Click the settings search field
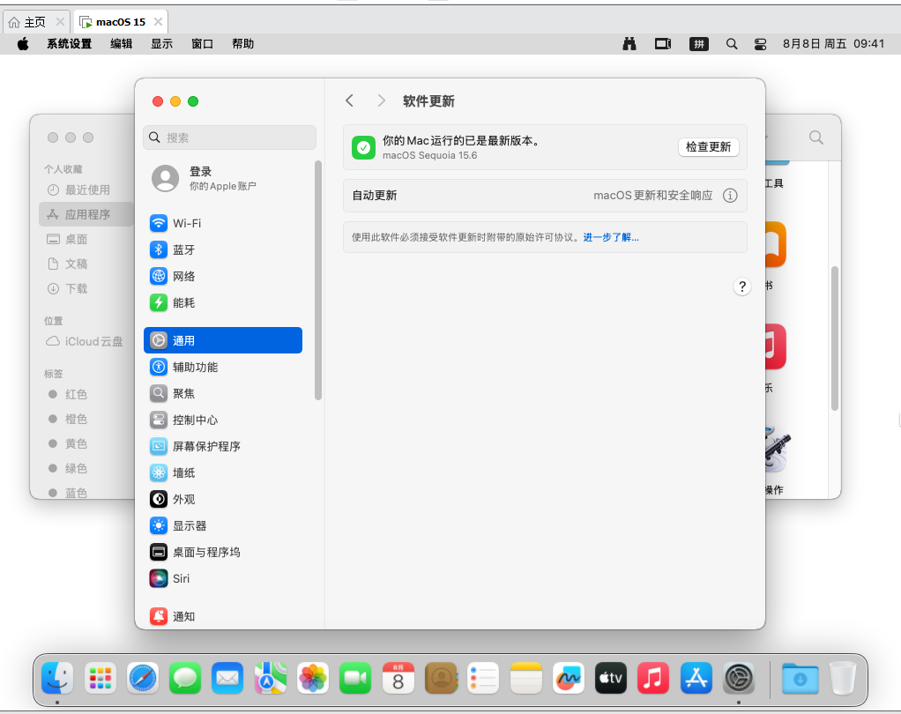901x714 pixels. (x=229, y=137)
